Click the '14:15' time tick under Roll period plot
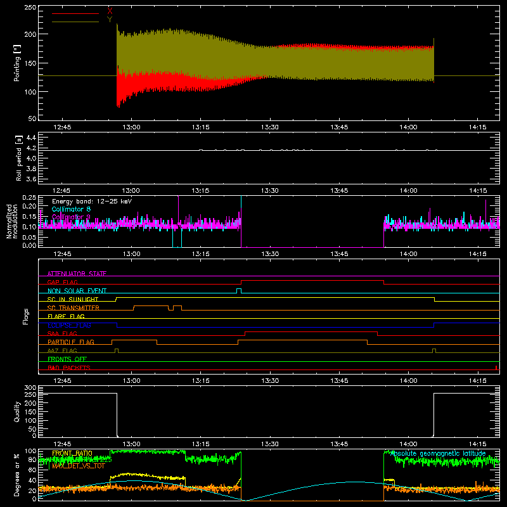The width and height of the screenshot is (507, 507). [x=478, y=191]
